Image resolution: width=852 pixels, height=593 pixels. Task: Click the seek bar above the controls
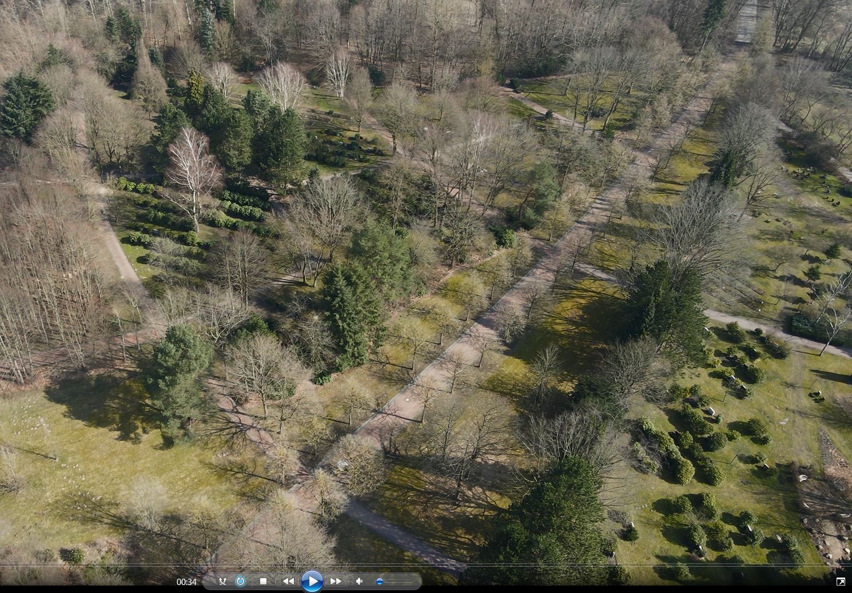pyautogui.click(x=426, y=566)
